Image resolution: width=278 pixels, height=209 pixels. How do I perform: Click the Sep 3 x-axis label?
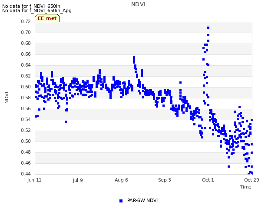click(165, 180)
